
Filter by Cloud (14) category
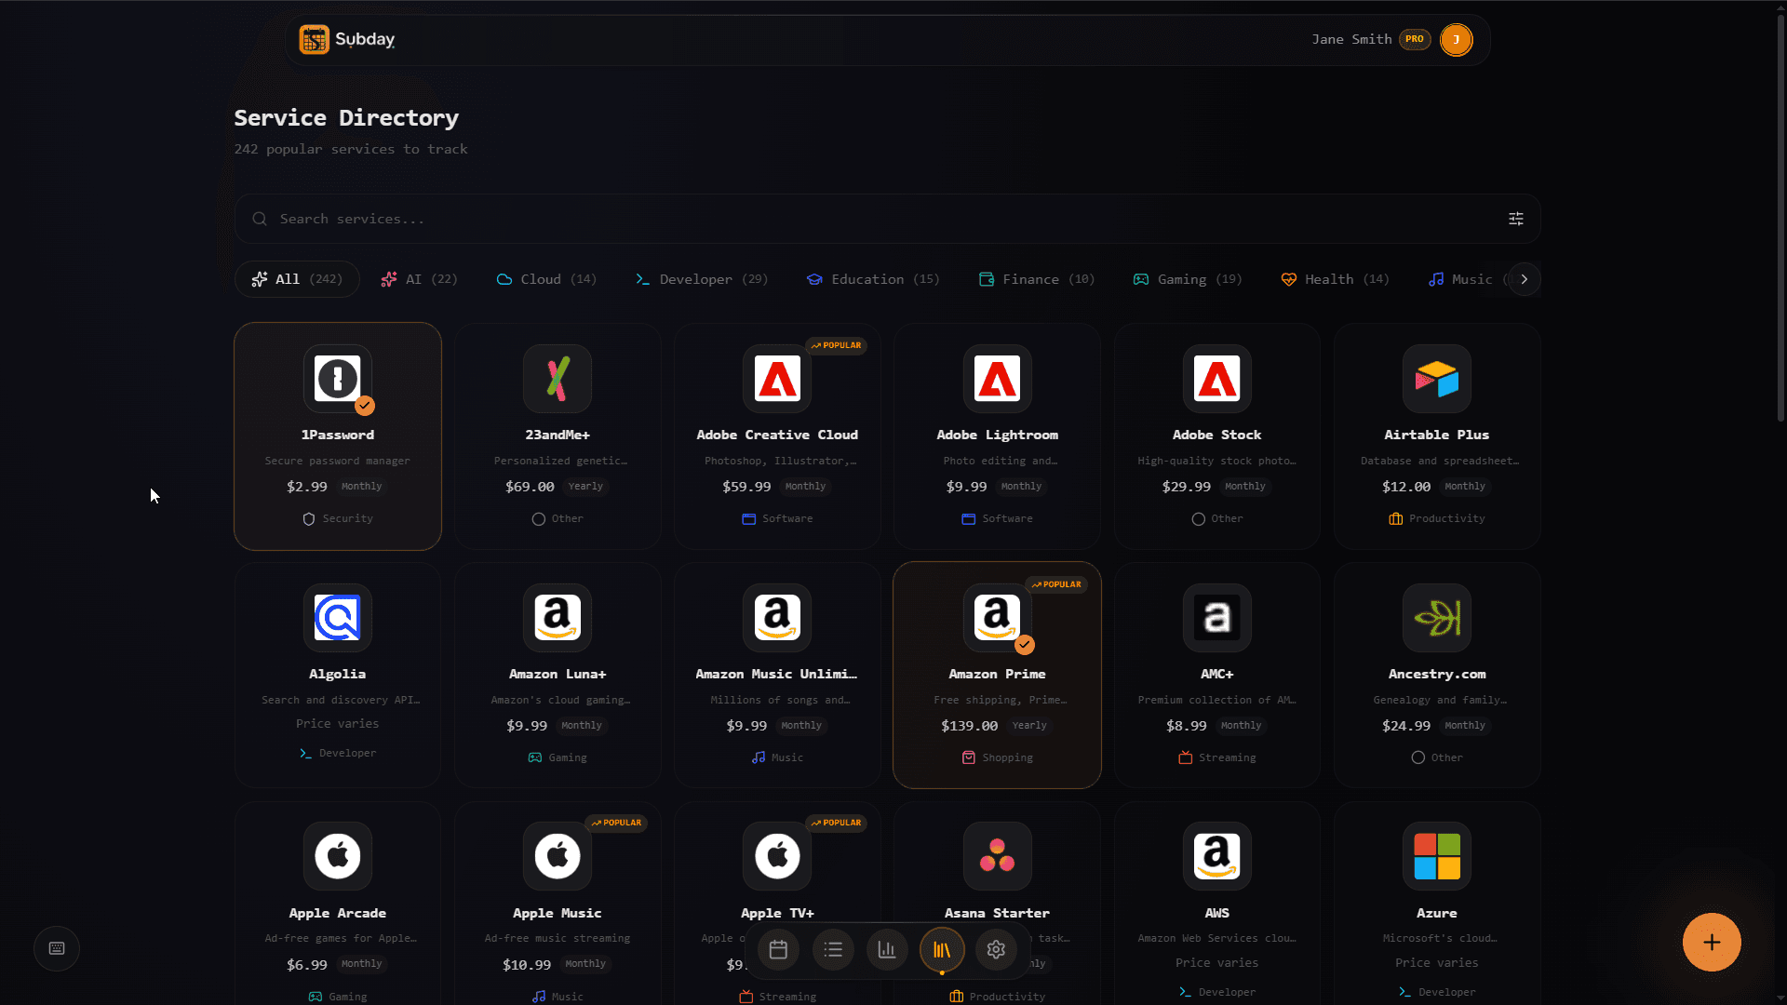pos(546,279)
